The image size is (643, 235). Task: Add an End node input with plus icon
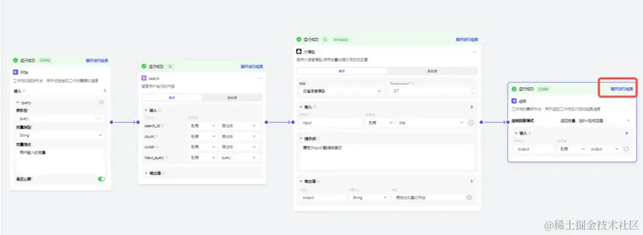point(626,133)
